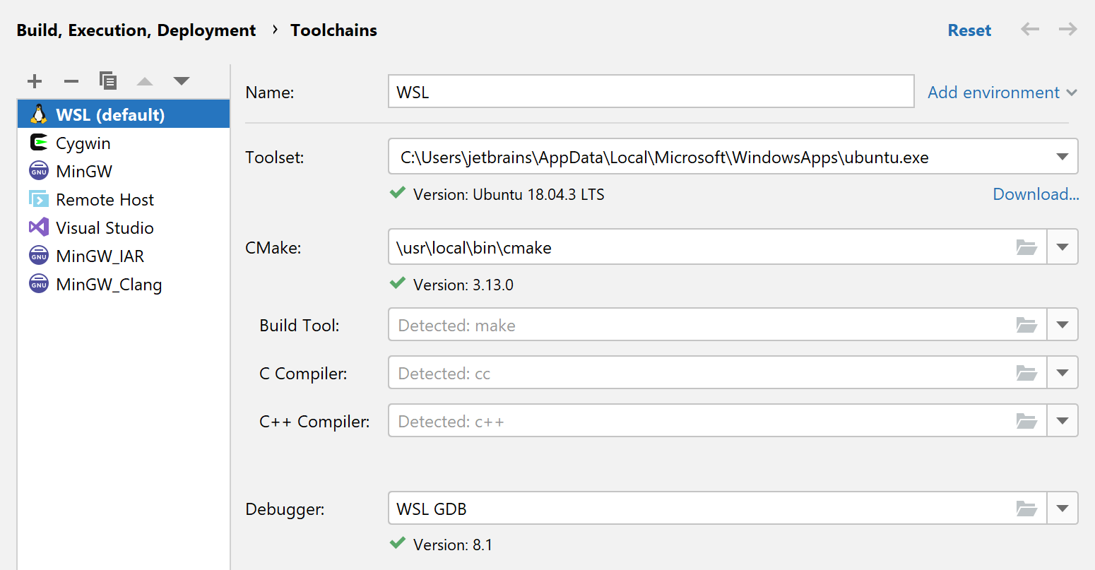Click the Reset link

tap(969, 30)
